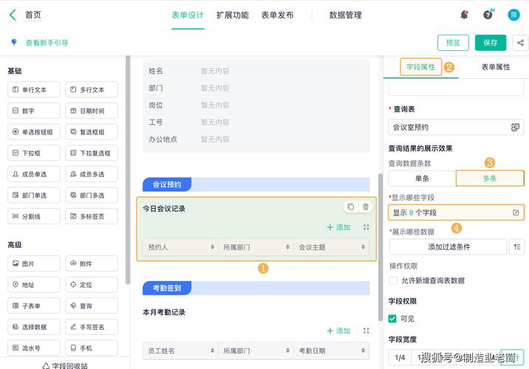Open the user avatar menu
Image resolution: width=529 pixels, height=369 pixels.
tap(514, 15)
